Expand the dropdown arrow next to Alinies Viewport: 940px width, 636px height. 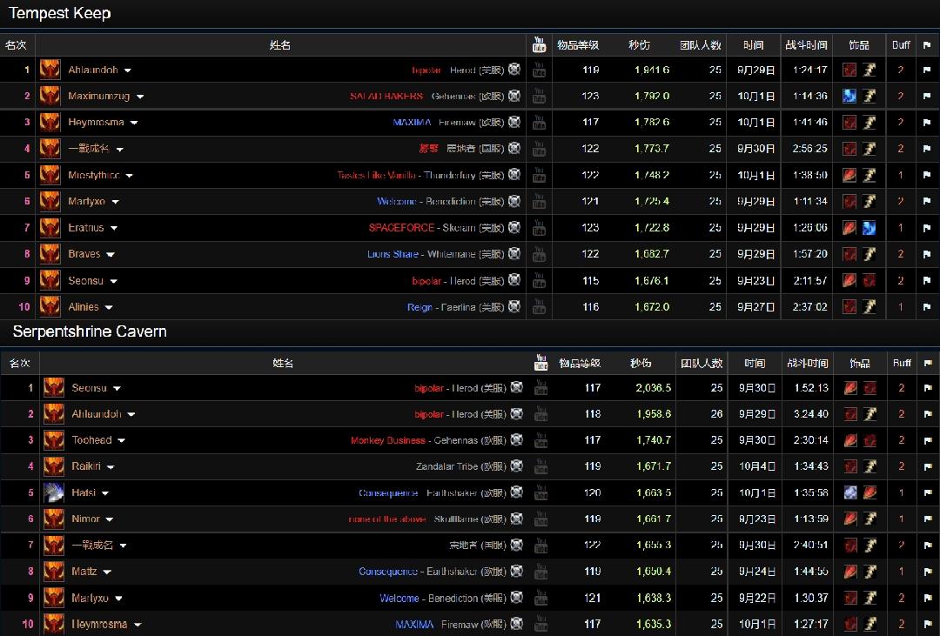[109, 307]
